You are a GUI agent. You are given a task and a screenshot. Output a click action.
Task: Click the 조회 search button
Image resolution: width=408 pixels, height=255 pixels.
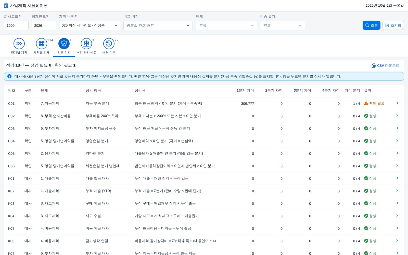pyautogui.click(x=372, y=25)
